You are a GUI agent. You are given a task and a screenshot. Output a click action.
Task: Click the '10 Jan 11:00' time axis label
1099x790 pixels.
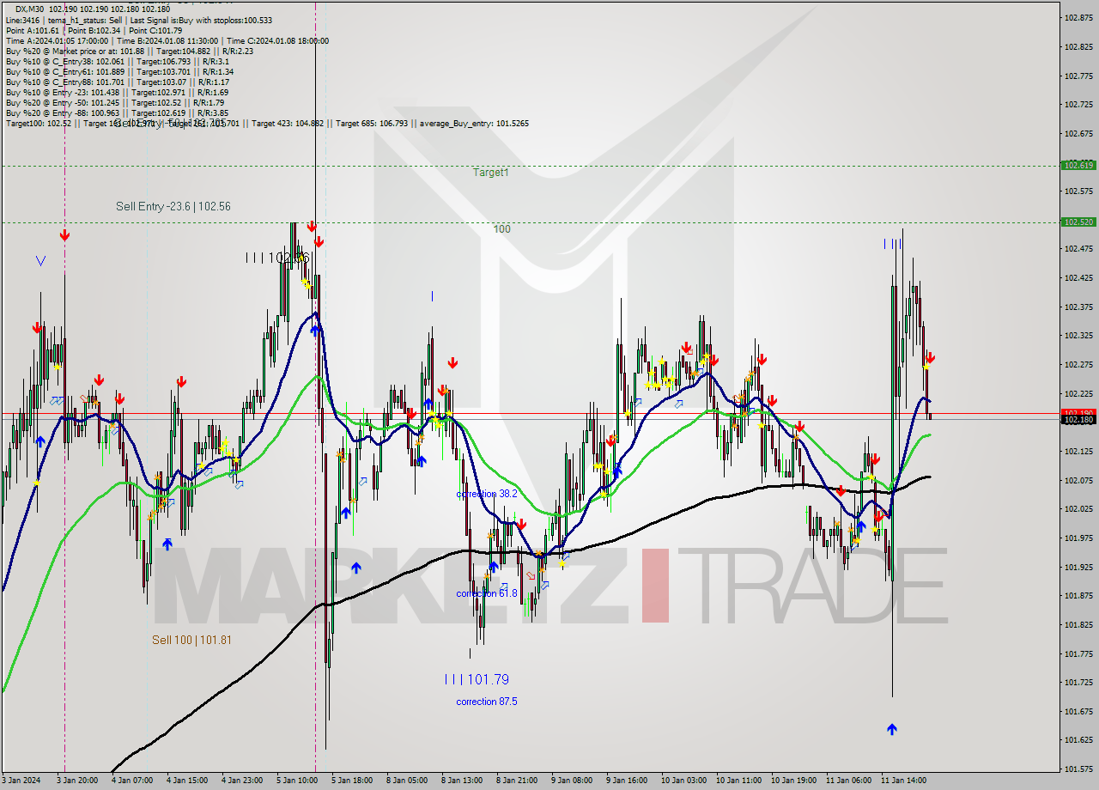click(x=739, y=781)
